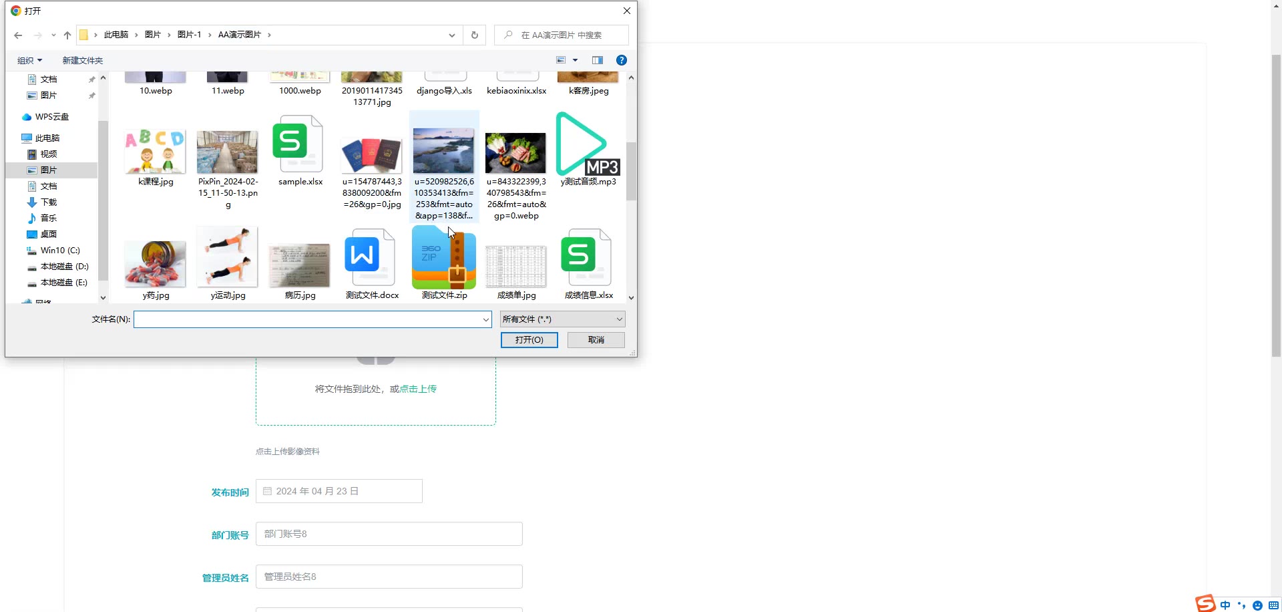The image size is (1282, 612).
Task: Select the 病历.jpg thumbnail
Action: pos(300,265)
